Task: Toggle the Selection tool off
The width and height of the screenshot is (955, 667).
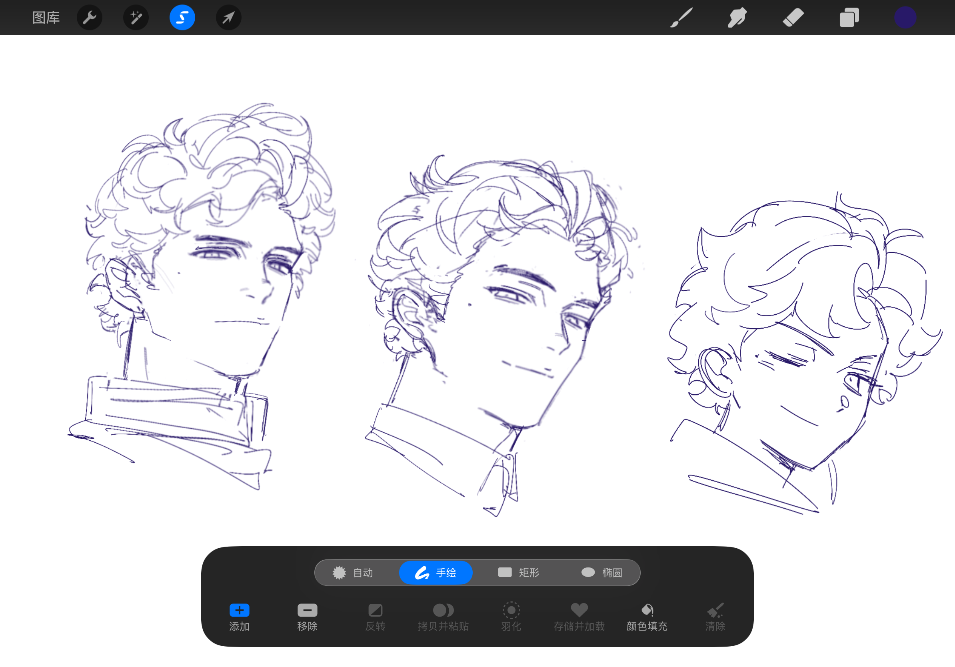Action: click(182, 18)
